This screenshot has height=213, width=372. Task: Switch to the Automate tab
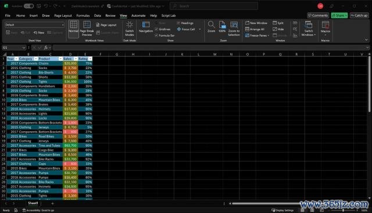pyautogui.click(x=138, y=16)
